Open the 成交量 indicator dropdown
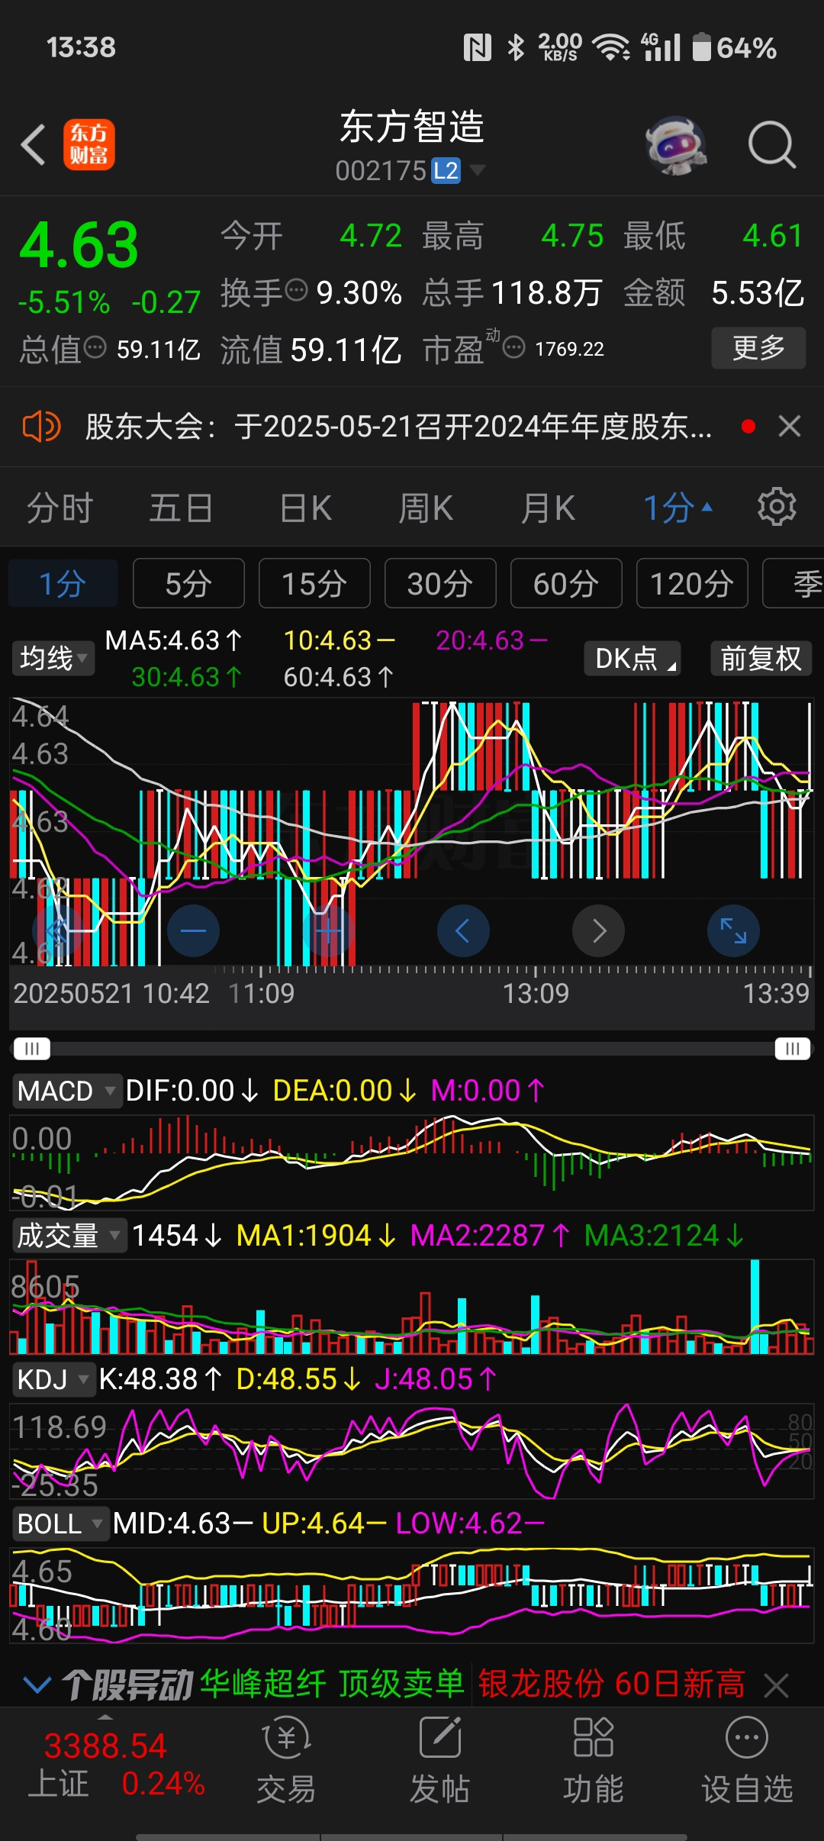 69,1235
